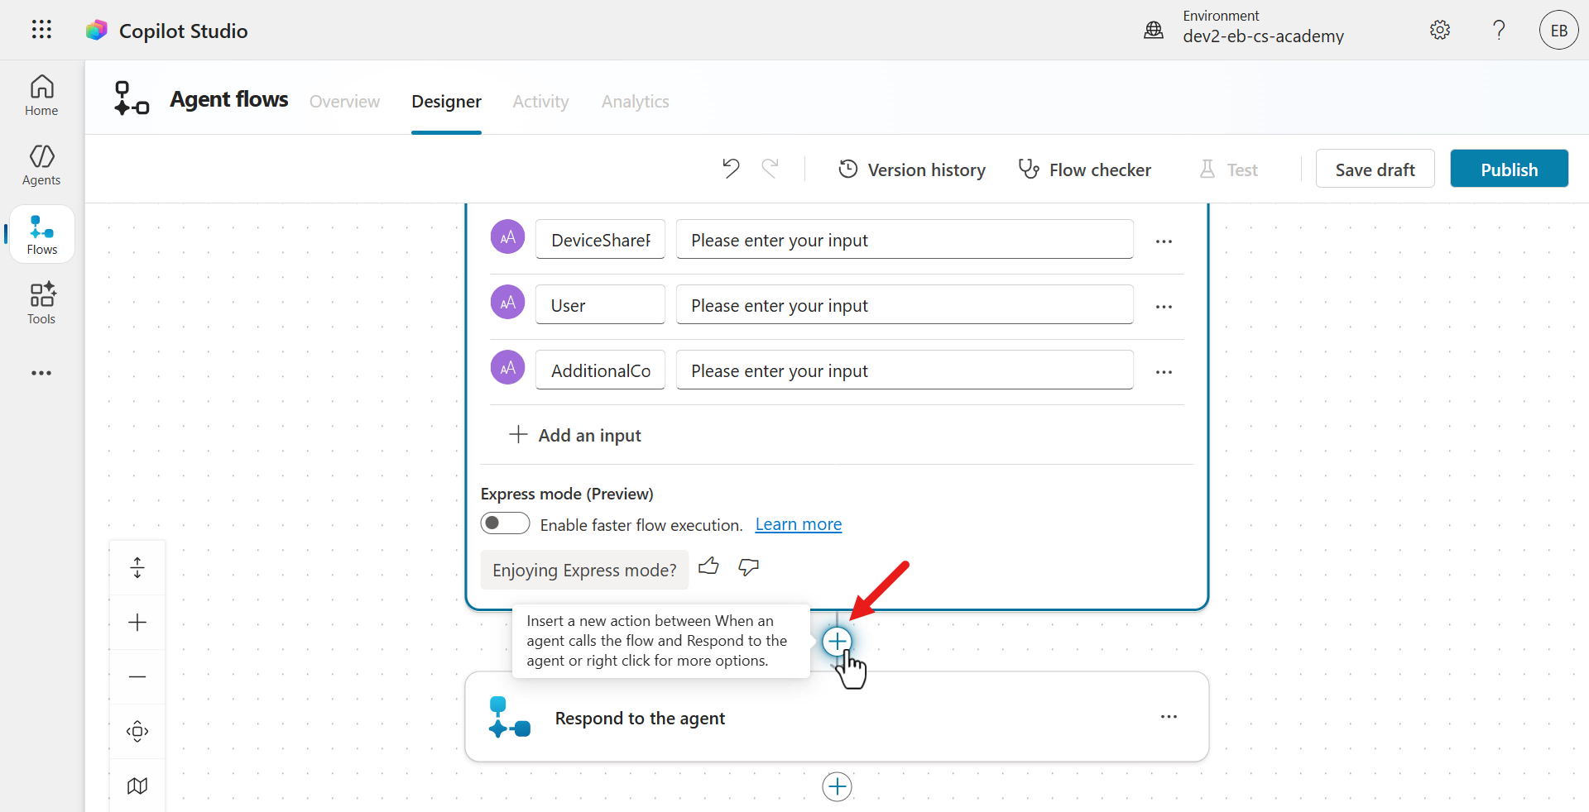Open Flow checker
The width and height of the screenshot is (1589, 812).
[1084, 170]
